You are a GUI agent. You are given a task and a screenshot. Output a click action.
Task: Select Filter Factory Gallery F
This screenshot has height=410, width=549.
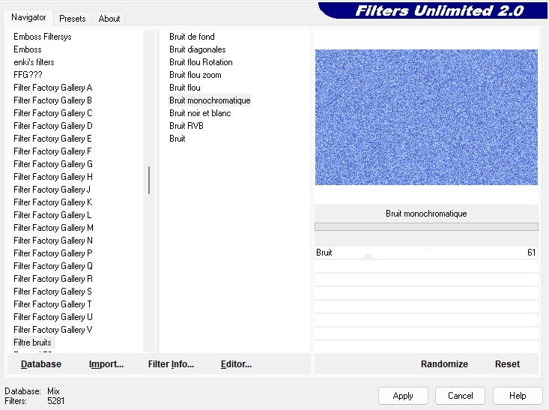52,151
